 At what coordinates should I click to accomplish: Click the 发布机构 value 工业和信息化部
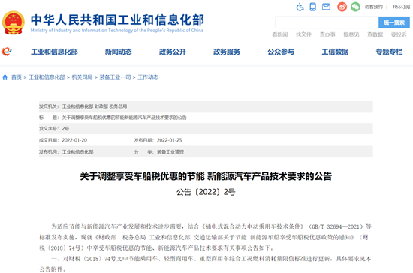77,152
